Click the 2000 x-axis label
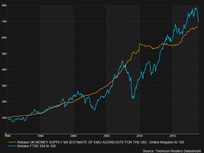204x153 pixels. [x=73, y=136]
